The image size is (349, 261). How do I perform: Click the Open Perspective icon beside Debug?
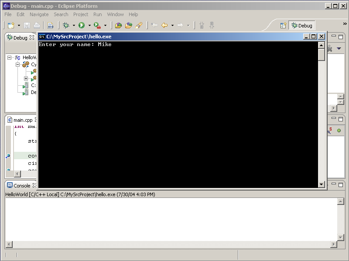(283, 26)
